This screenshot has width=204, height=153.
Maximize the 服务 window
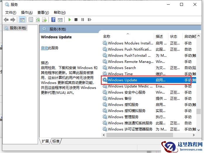click(x=181, y=4)
